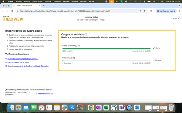Cancel the Cosecha JD.zip upload
Viewport: 182px width, 113px height.
click(x=157, y=60)
